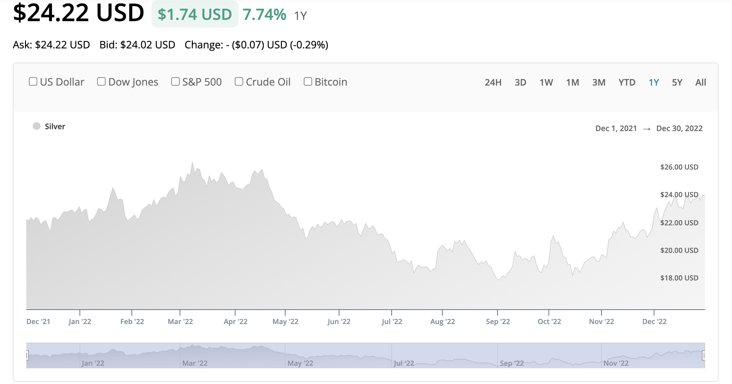
Task: Turn on the Crude Oil checkbox
Action: coord(239,81)
